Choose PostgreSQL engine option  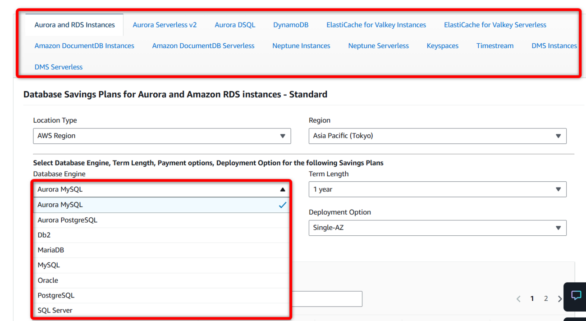click(162, 295)
